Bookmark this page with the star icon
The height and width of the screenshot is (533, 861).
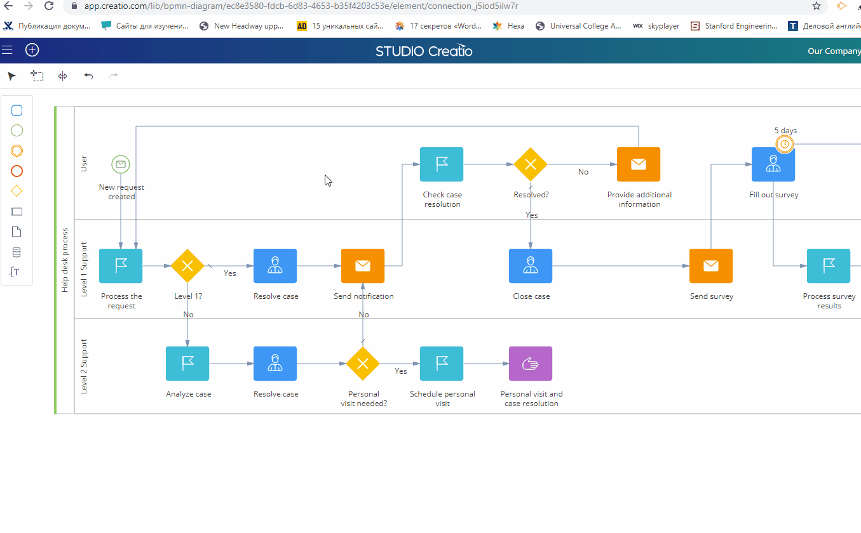[x=817, y=6]
